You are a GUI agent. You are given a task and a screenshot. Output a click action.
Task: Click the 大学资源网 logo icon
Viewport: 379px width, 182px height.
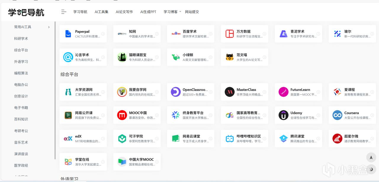click(x=68, y=92)
